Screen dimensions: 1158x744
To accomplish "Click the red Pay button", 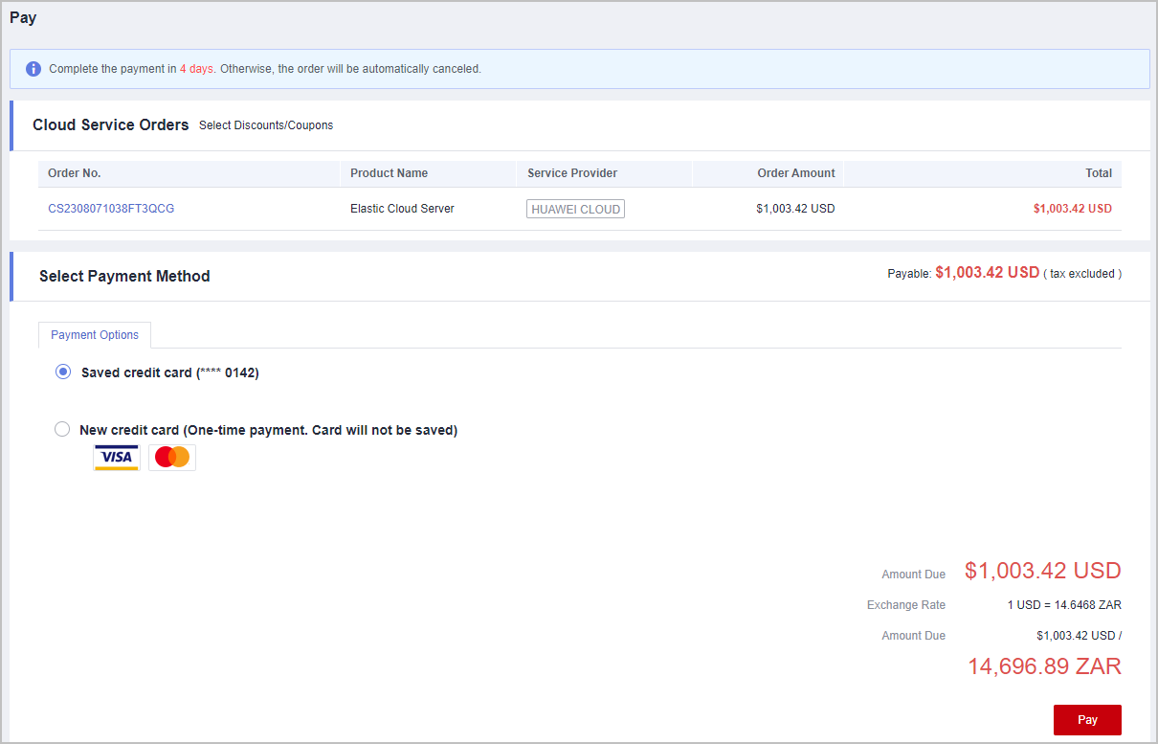I will tap(1087, 720).
